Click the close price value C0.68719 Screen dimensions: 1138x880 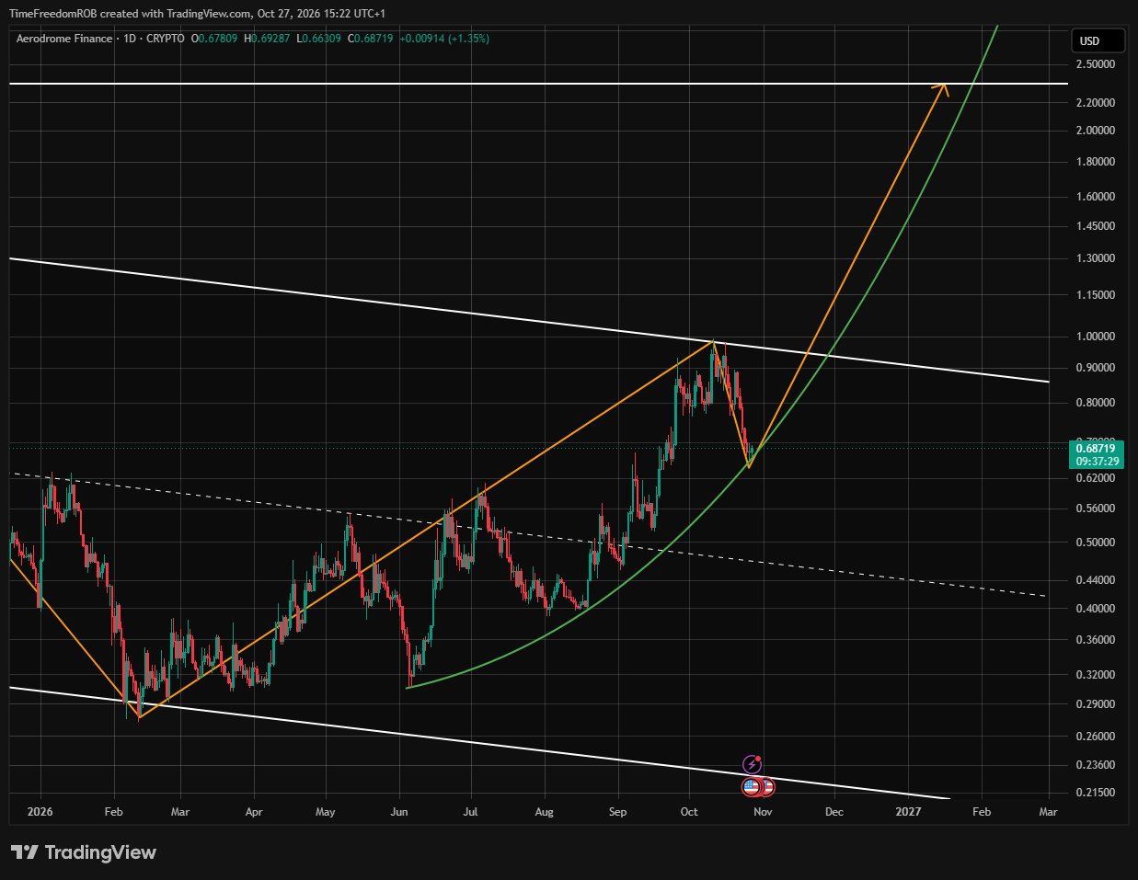coord(372,39)
